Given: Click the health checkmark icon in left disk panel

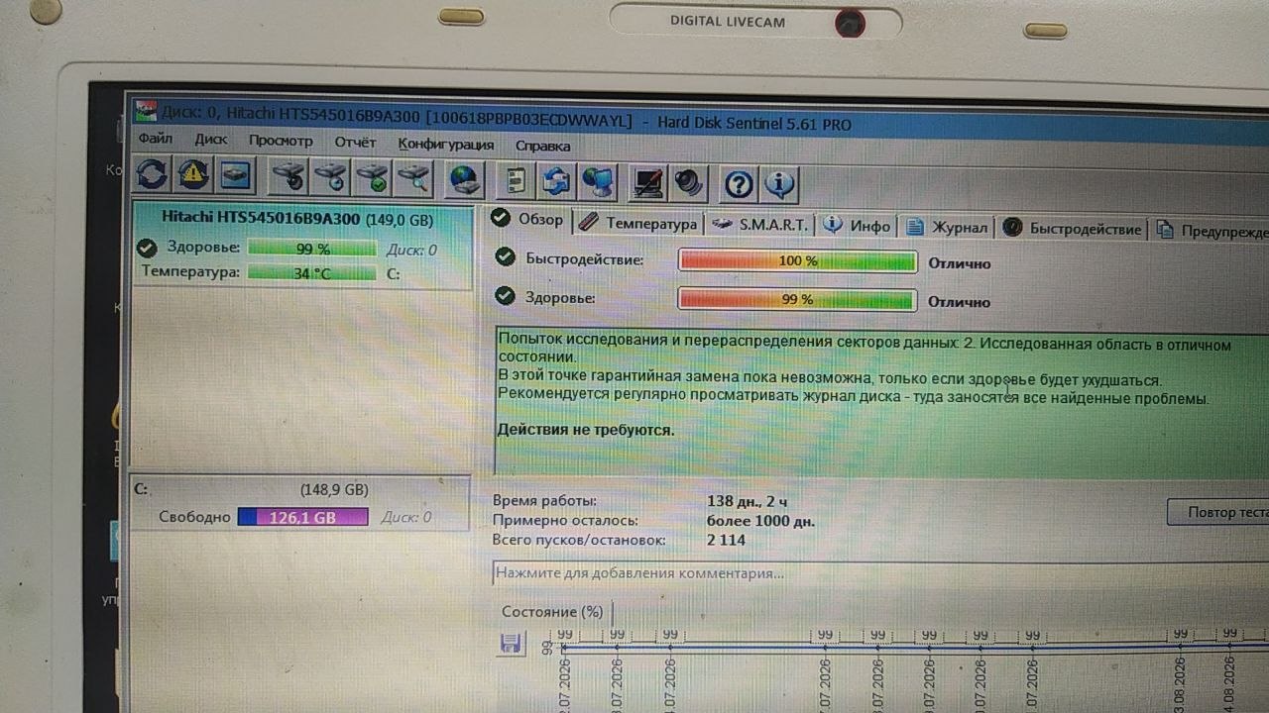Looking at the screenshot, I should pyautogui.click(x=148, y=248).
